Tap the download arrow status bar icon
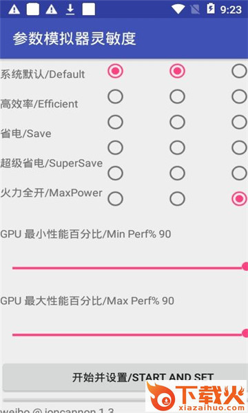 (70, 10)
